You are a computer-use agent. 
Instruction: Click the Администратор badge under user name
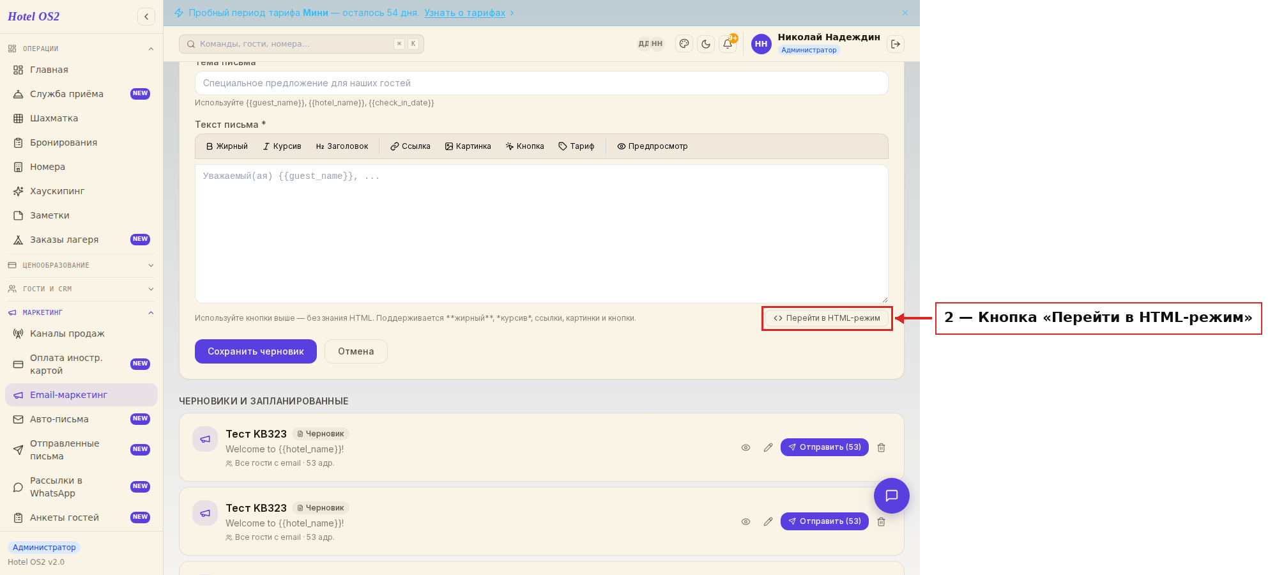[809, 50]
